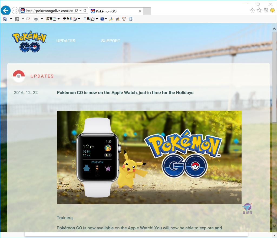Select the Pokémon GO browser tab
The width and height of the screenshot is (277, 238).
[x=116, y=11]
